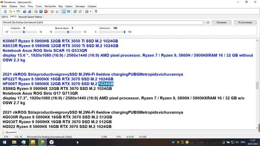260x146 pixels.
Task: Open the voice info icon beside the voice list
Action: pos(208,23)
